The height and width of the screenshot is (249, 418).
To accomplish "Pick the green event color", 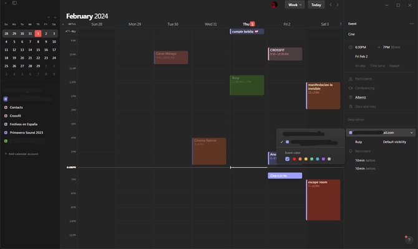I will coord(312,159).
